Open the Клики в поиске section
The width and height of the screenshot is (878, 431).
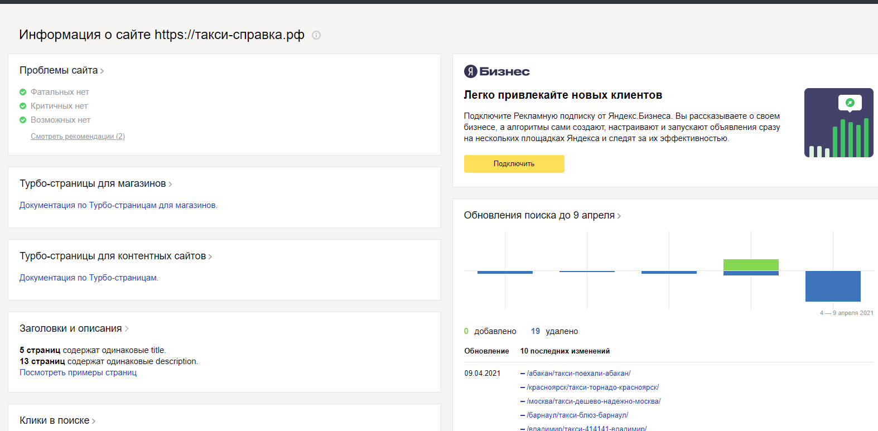point(58,420)
